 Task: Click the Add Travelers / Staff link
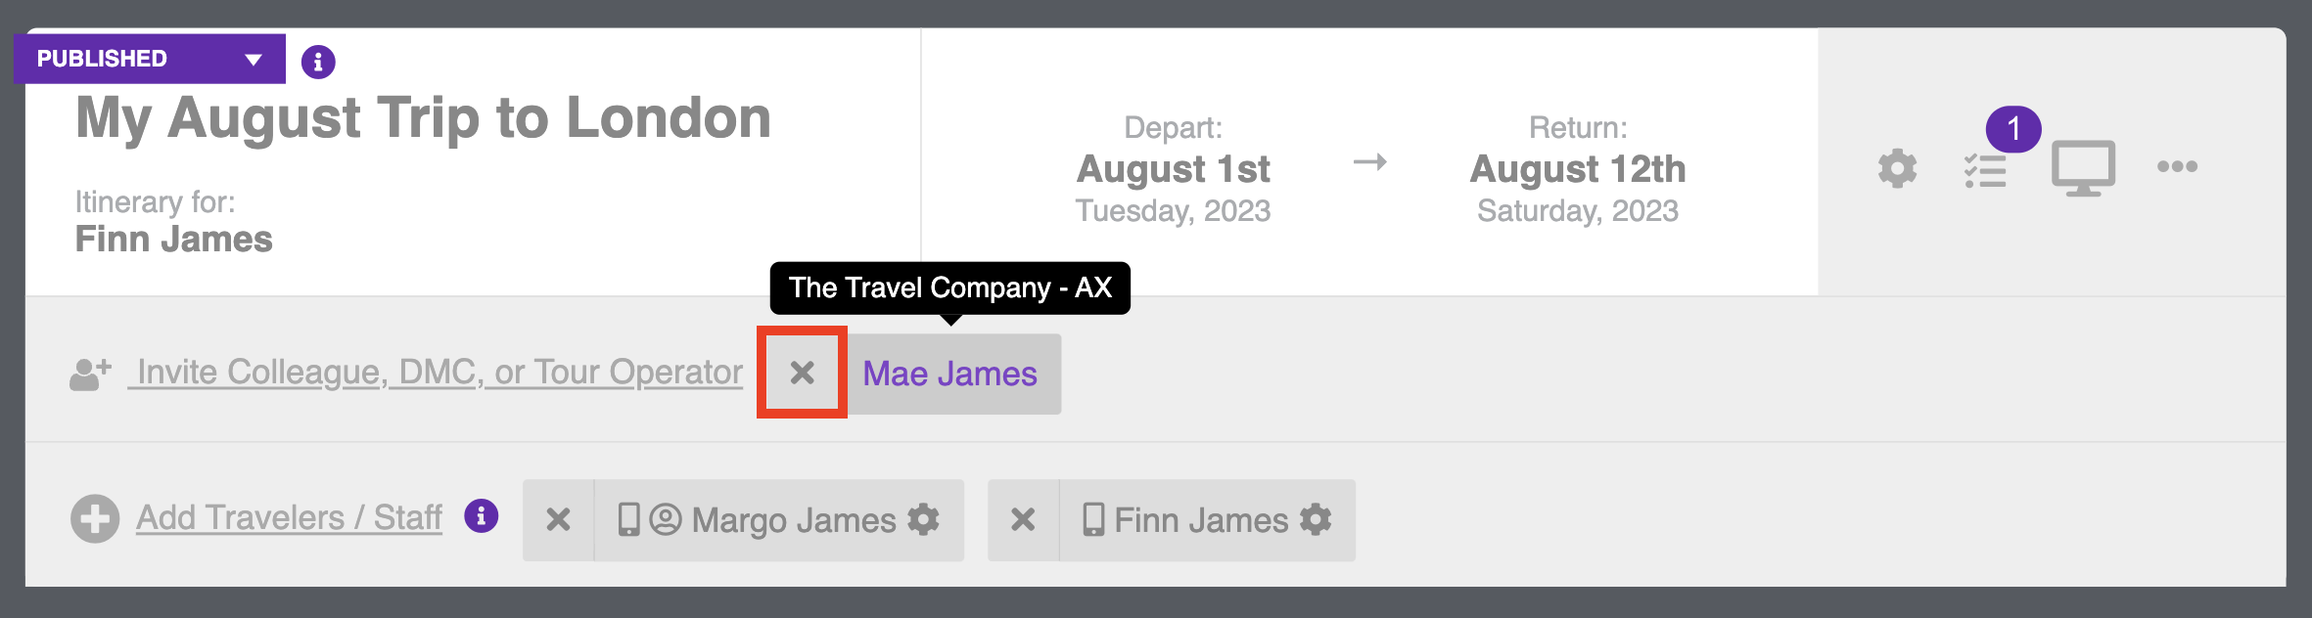289,517
